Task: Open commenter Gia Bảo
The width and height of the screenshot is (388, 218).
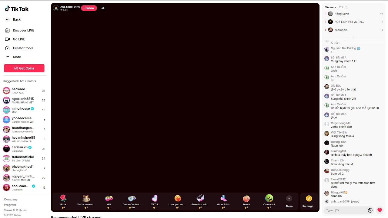Action: (x=336, y=86)
